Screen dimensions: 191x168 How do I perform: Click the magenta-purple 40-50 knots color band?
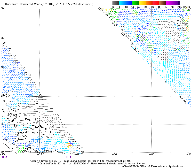pos(173,3)
